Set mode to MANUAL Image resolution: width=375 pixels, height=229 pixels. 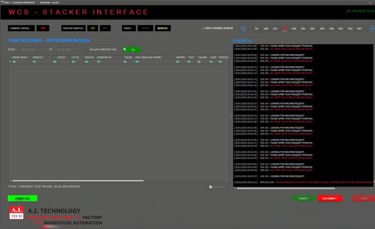pyautogui.click(x=162, y=28)
